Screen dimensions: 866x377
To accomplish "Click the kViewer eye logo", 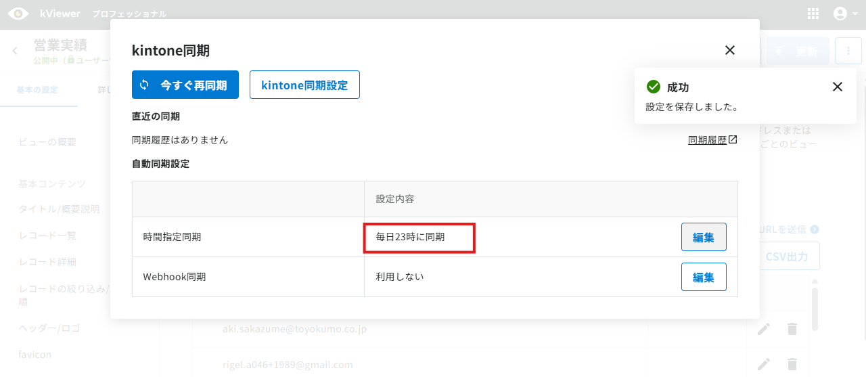I will coord(18,14).
